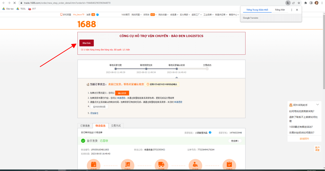Open the Đào tạo bookmark
325x171 pixels.
click(8, 9)
